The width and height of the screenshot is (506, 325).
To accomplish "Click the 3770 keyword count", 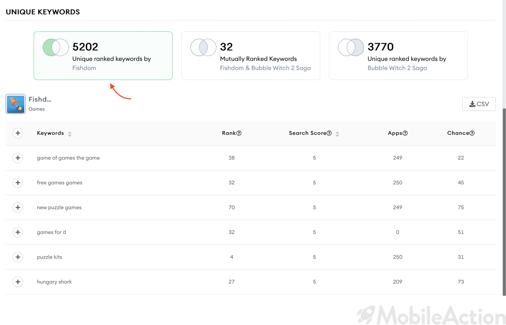I will pyautogui.click(x=381, y=47).
